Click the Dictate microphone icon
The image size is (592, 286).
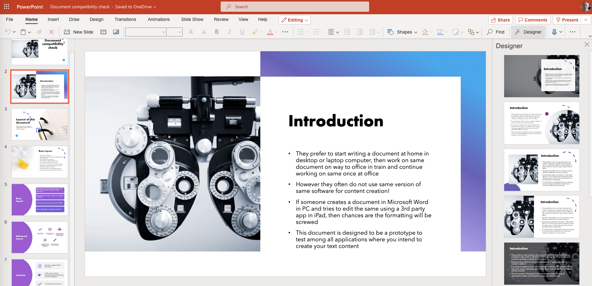(554, 32)
